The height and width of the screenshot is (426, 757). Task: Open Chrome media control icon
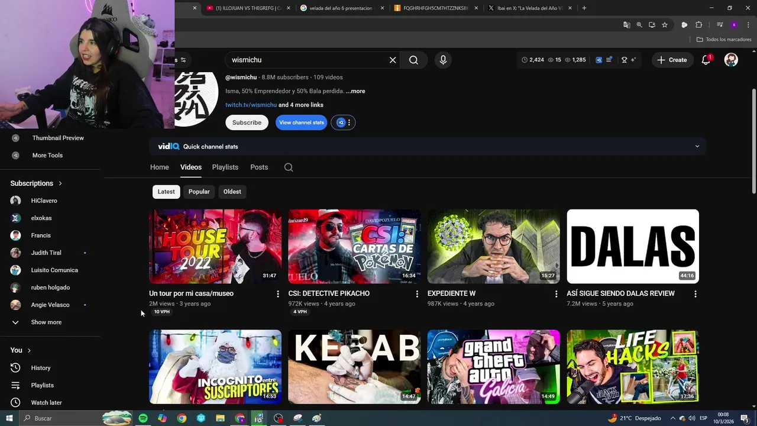(720, 25)
